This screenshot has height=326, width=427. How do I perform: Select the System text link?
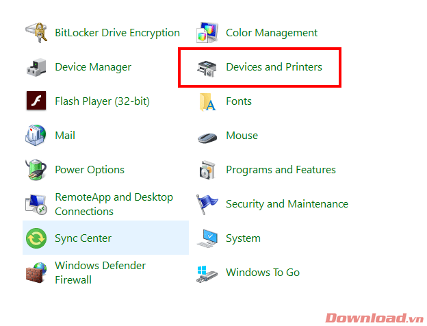click(243, 238)
